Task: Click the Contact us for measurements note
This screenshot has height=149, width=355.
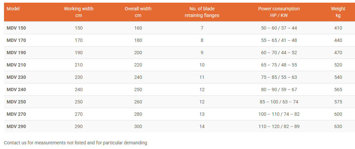Action: pyautogui.click(x=75, y=143)
